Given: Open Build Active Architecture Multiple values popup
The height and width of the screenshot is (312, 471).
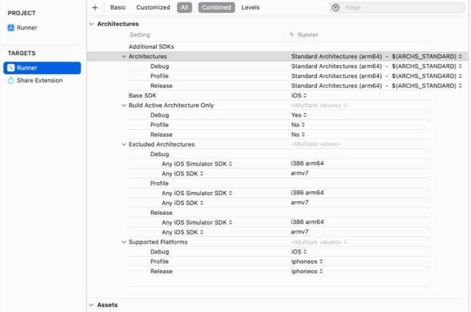Looking at the screenshot, I should tap(319, 105).
